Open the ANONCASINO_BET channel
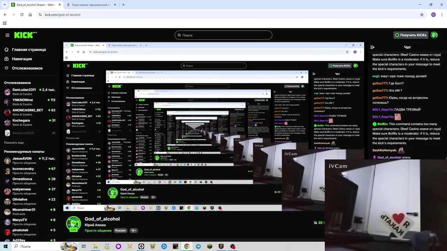This screenshot has height=251, width=447. point(30,112)
